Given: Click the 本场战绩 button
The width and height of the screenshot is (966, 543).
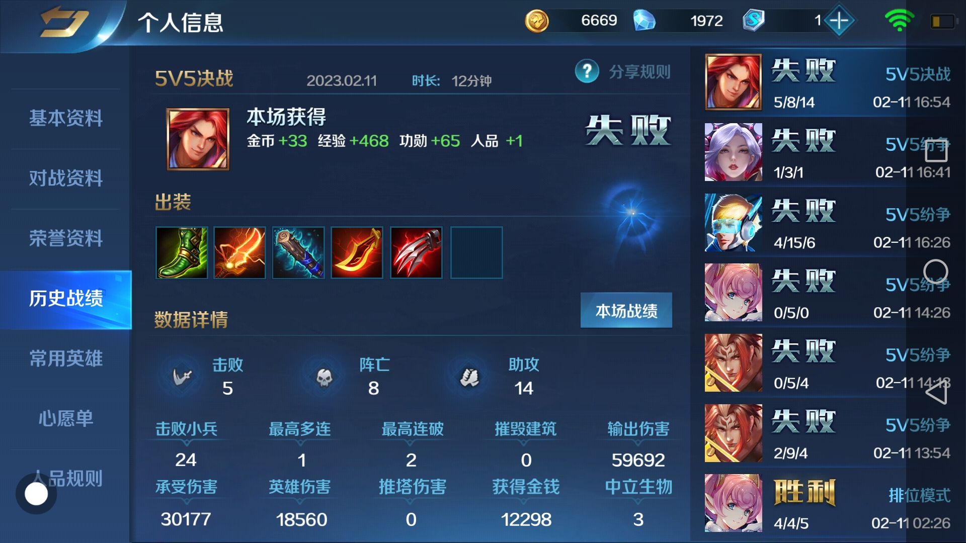Looking at the screenshot, I should [x=626, y=311].
